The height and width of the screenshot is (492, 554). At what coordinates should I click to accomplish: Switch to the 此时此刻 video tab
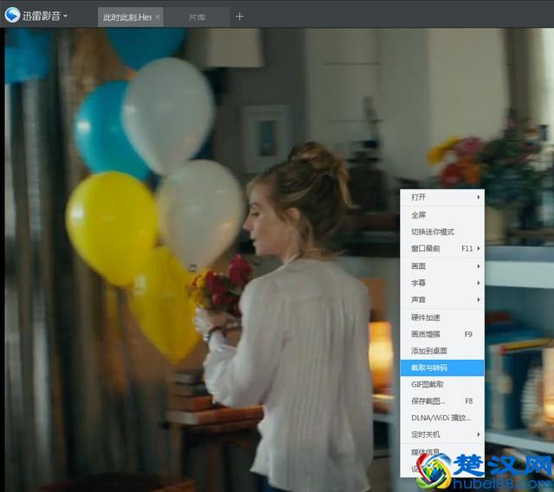126,16
